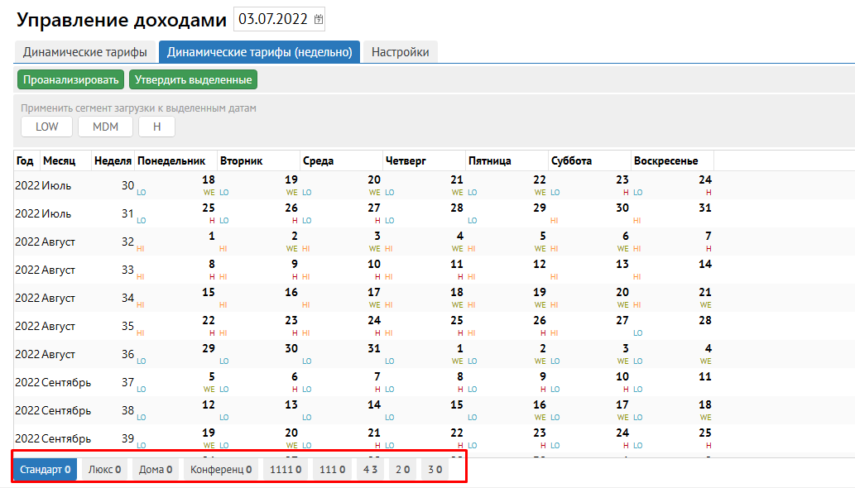Choose the Дома room category tab

(156, 470)
